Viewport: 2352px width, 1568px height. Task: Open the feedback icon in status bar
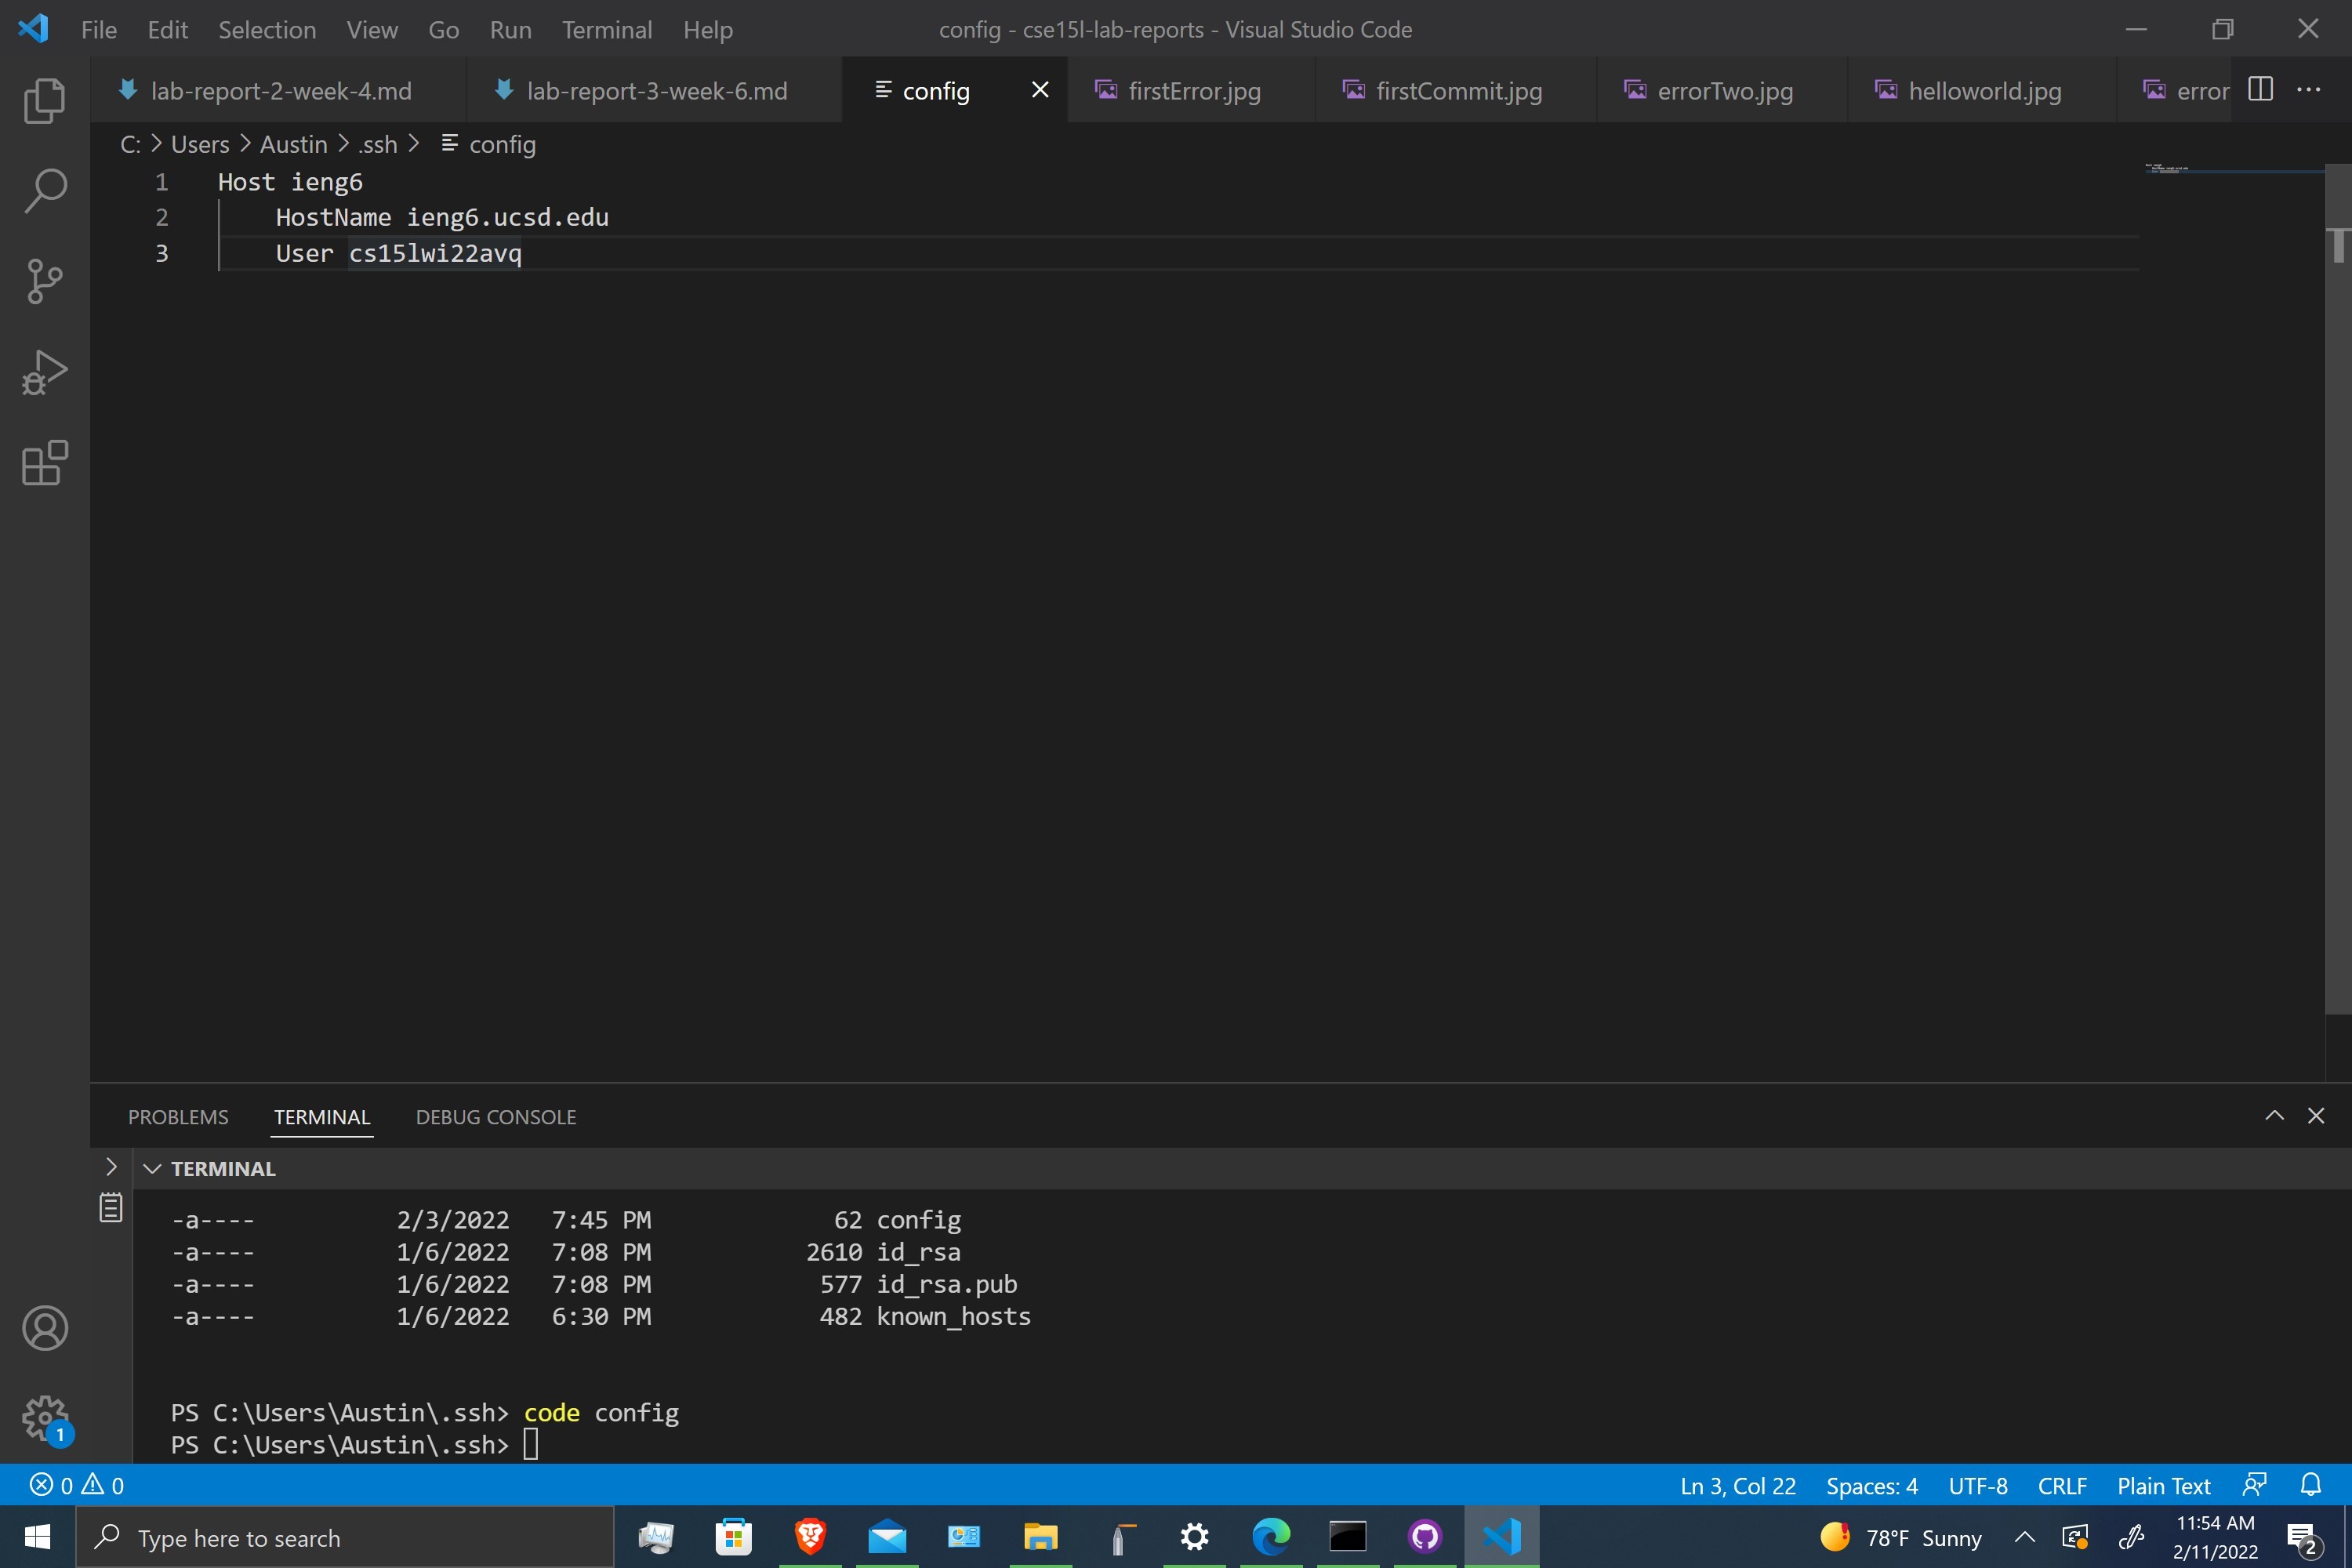coord(2254,1485)
